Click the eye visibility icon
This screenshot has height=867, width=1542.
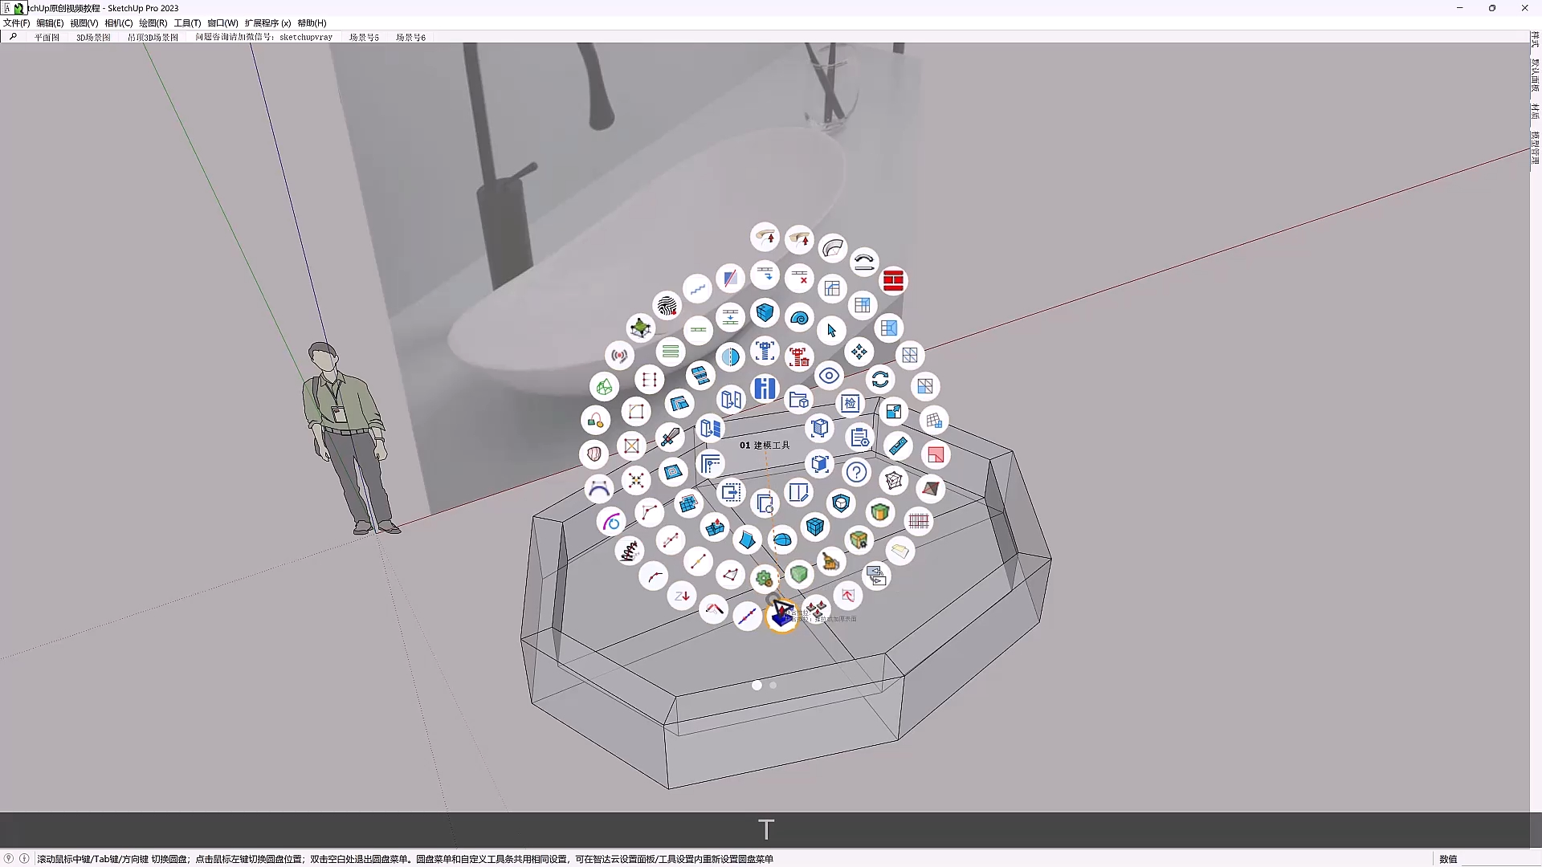coord(829,376)
